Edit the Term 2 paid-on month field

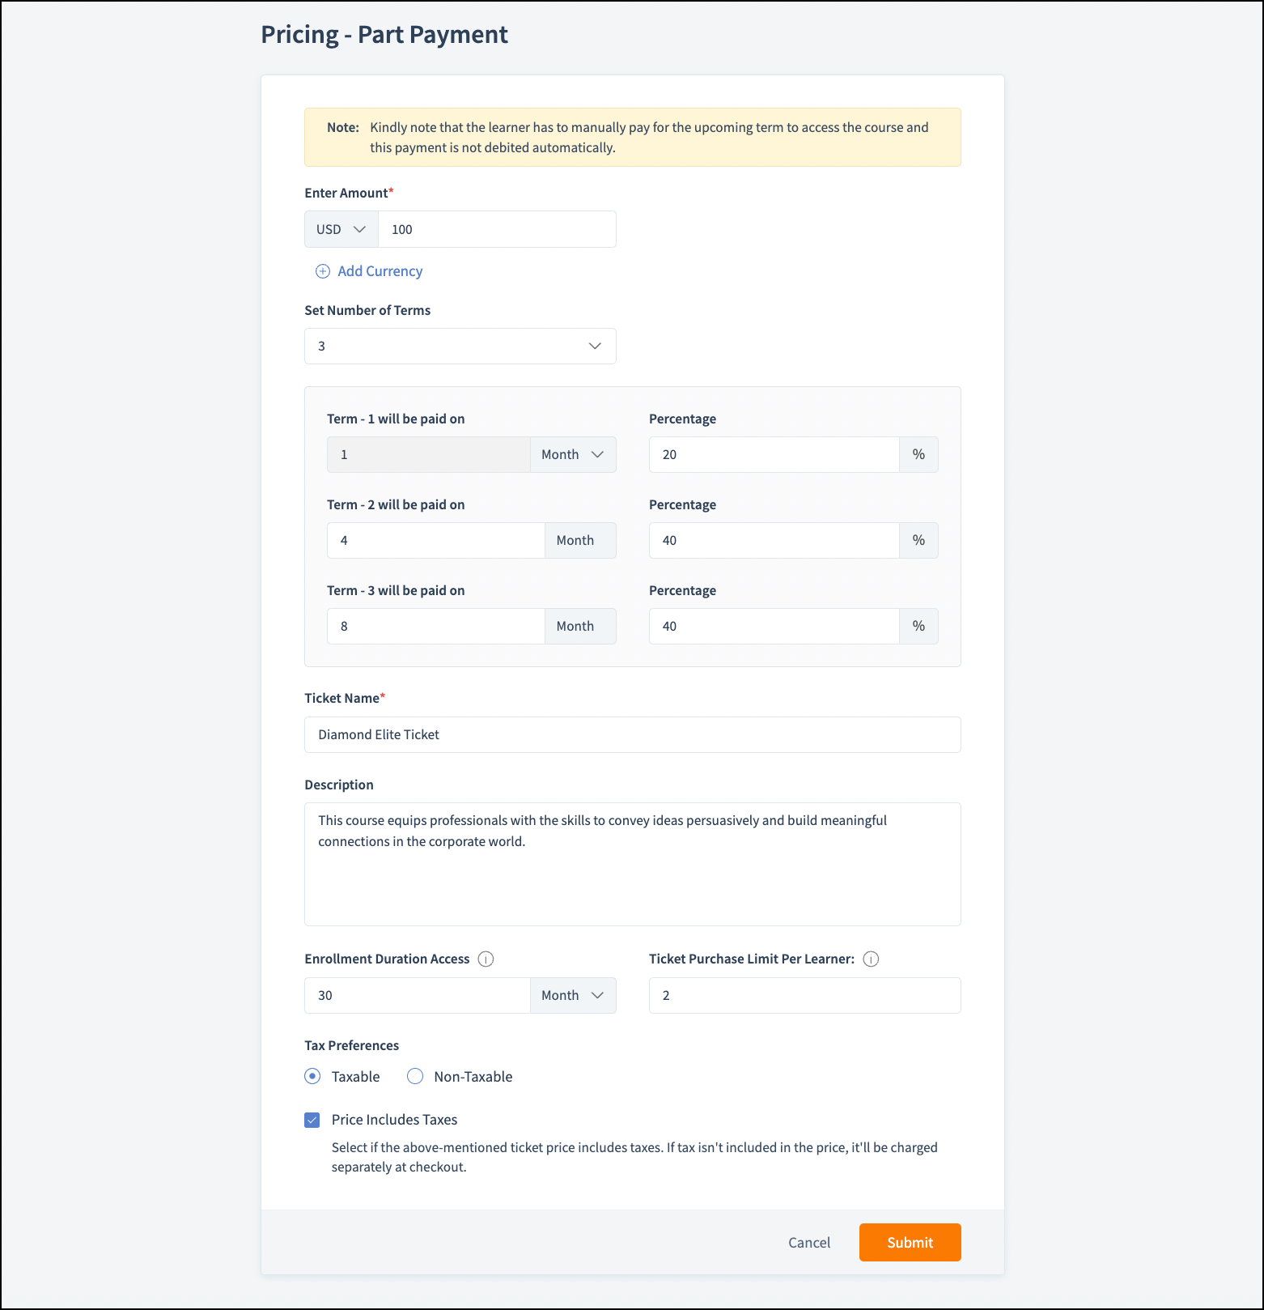point(435,540)
